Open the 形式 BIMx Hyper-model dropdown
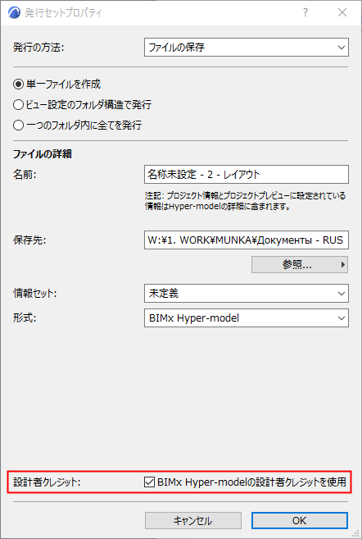 point(247,318)
